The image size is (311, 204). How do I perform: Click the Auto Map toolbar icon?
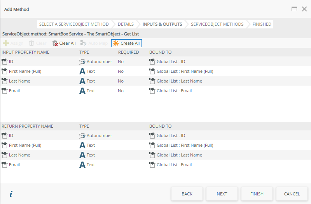tap(83, 43)
